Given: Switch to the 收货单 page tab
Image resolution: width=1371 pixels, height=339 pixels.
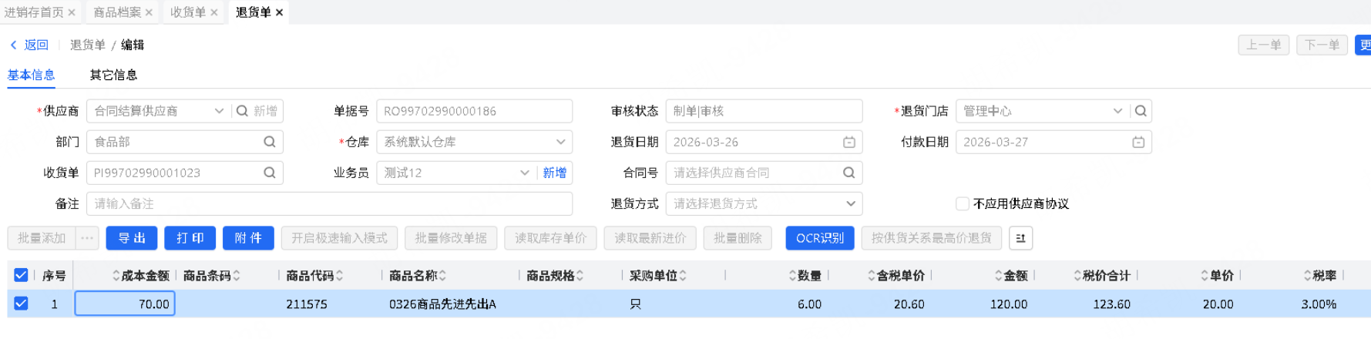Looking at the screenshot, I should coord(187,12).
